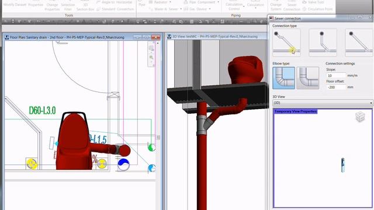
Task: Click the 3D Section Box tool
Action: point(85,6)
